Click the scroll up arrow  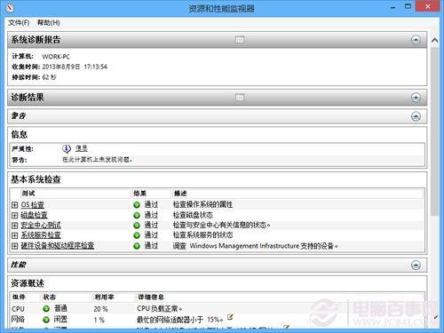[434, 40]
